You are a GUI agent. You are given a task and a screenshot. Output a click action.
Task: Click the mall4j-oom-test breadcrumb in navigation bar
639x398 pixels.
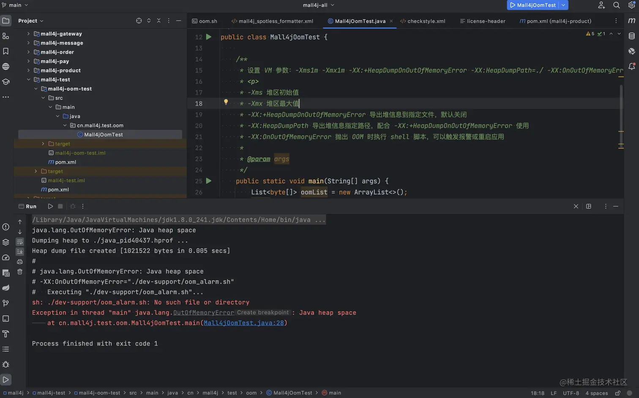tap(98, 393)
